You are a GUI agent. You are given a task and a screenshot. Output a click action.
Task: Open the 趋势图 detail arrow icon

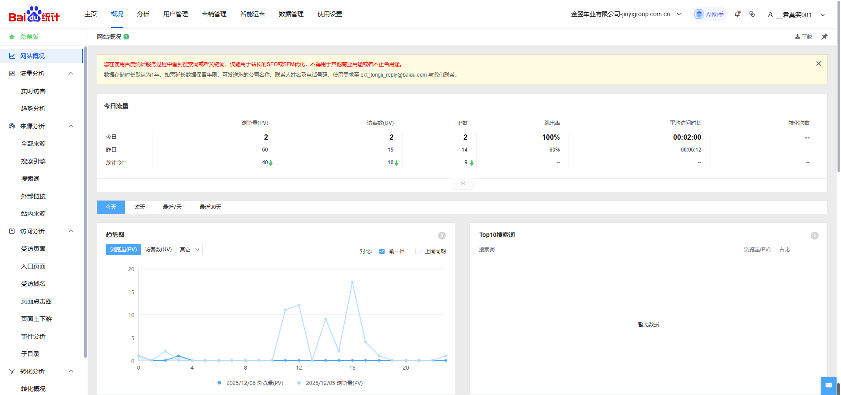pyautogui.click(x=442, y=236)
